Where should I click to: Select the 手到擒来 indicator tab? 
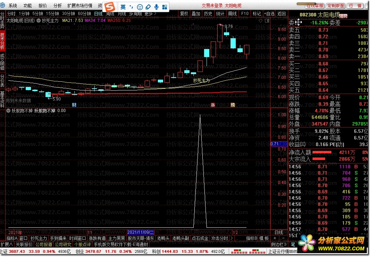(58, 238)
